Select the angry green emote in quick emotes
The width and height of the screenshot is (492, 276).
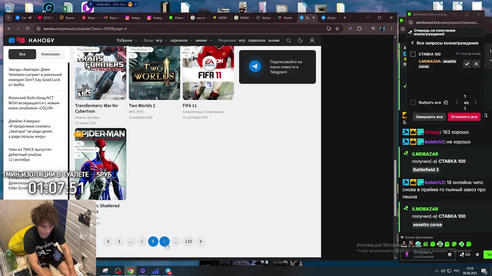pos(426,244)
